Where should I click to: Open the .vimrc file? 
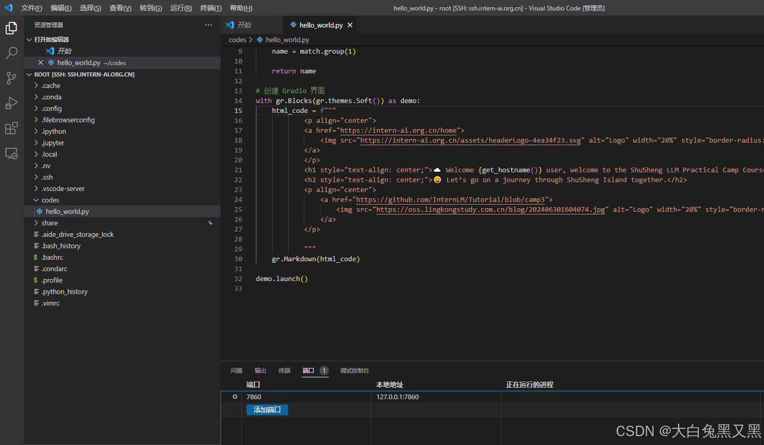click(x=122, y=303)
